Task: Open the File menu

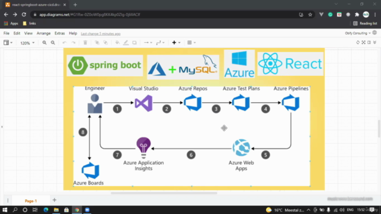Action: [x=7, y=33]
